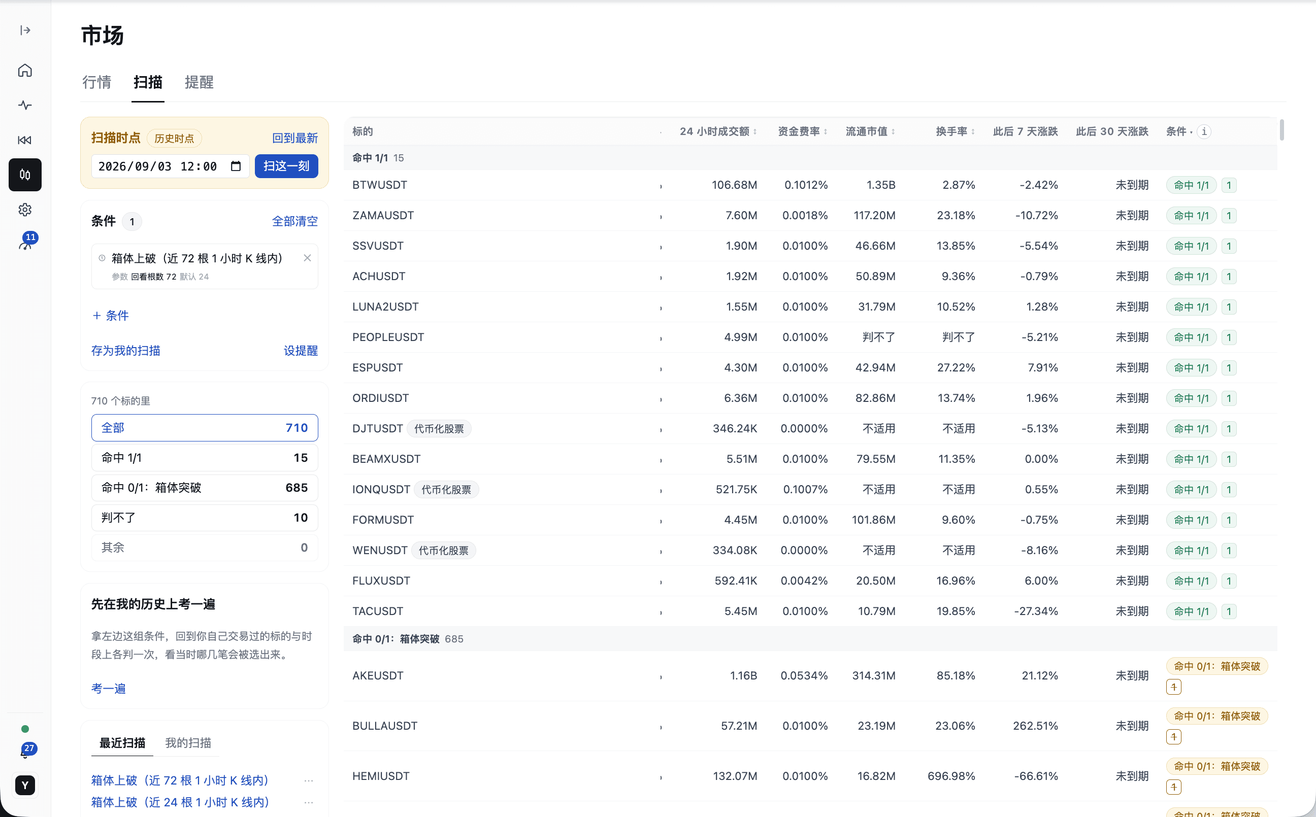Remove the 箱体上破 condition with X
Viewport: 1316px width, 817px height.
tap(307, 258)
